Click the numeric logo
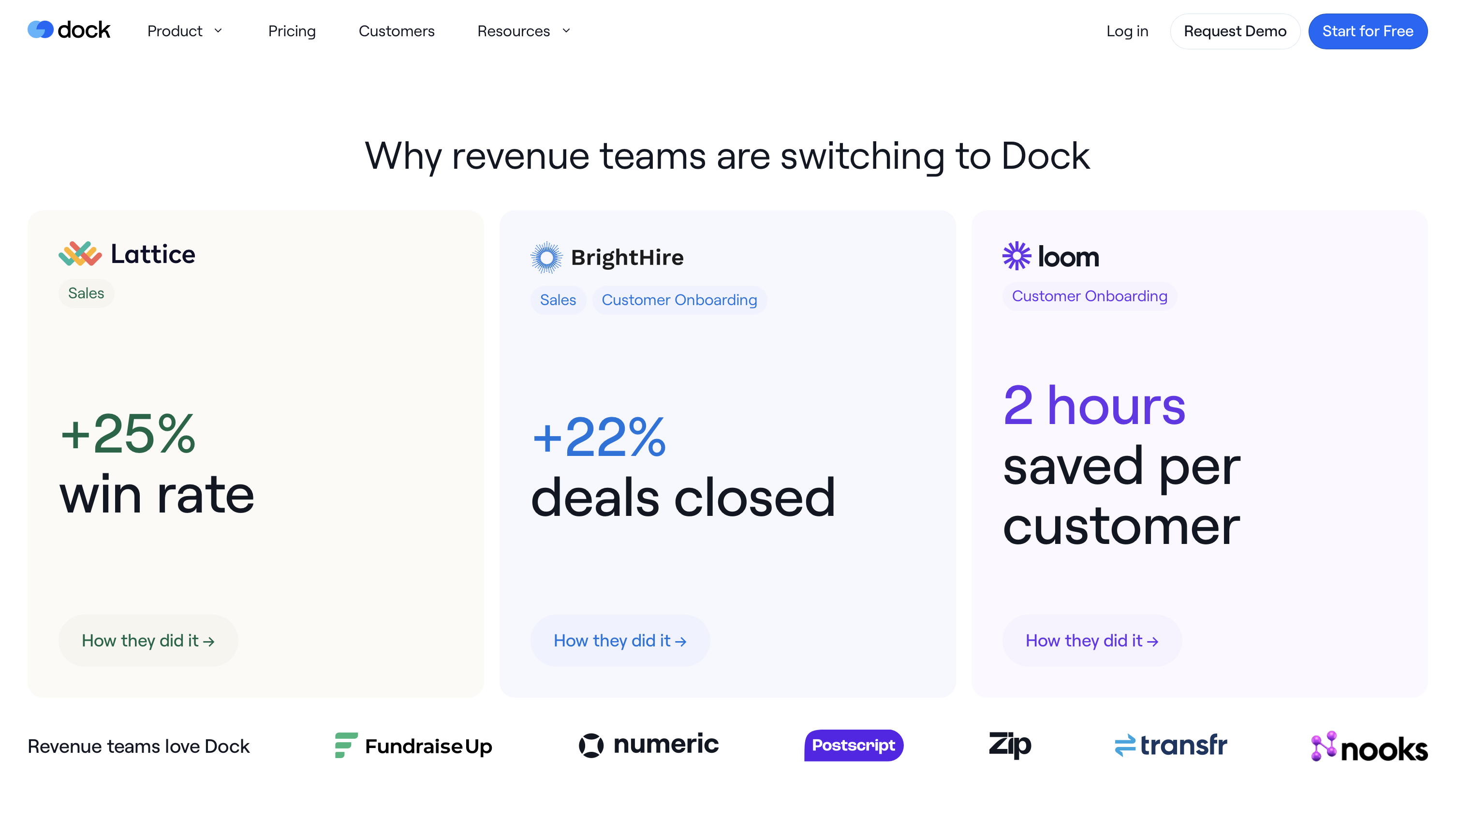The width and height of the screenshot is (1458, 835). tap(648, 745)
